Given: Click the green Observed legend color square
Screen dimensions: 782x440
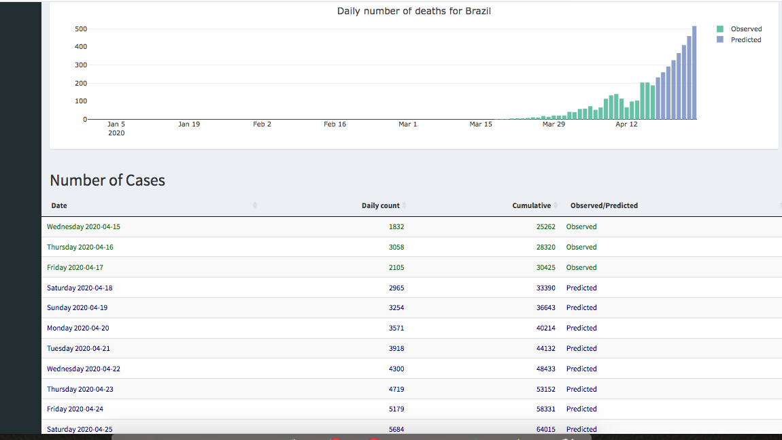Looking at the screenshot, I should pyautogui.click(x=720, y=29).
